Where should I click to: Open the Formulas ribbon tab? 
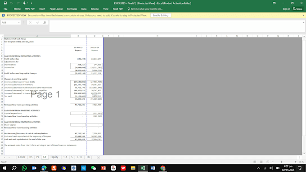[x=72, y=9]
